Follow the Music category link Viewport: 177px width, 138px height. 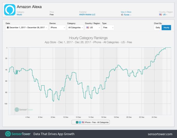(x=20, y=15)
